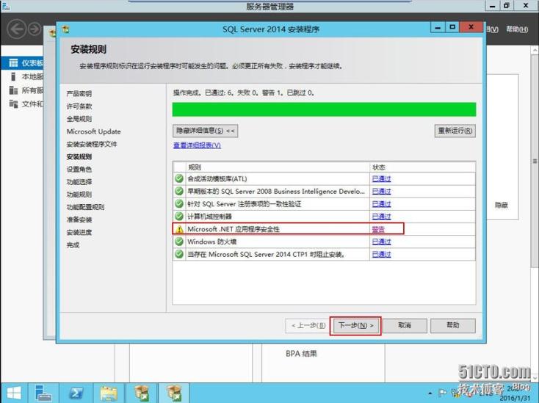Image resolution: width=539 pixels, height=403 pixels.
Task: Click Hide link in Server Manager
Action: [x=502, y=205]
